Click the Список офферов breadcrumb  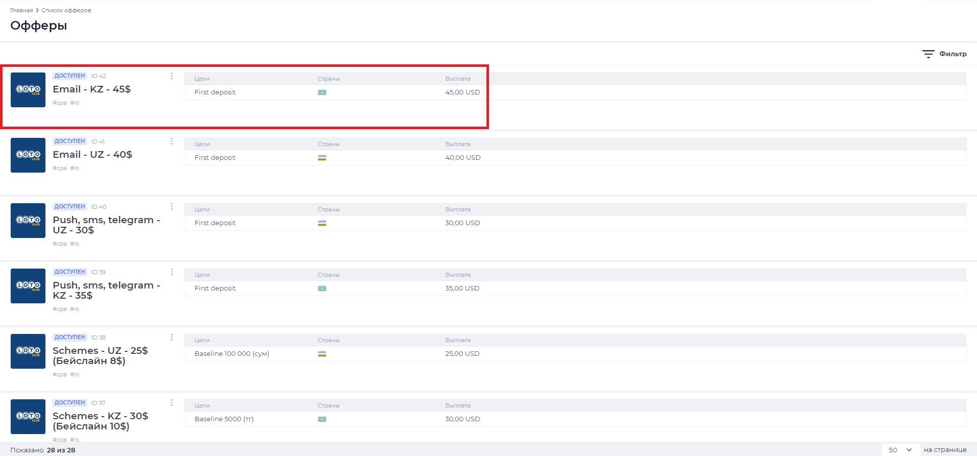[66, 10]
